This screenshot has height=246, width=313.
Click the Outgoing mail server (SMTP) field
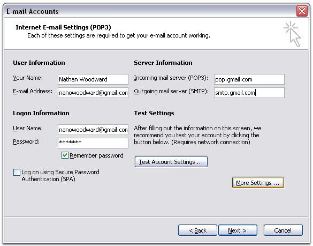click(249, 93)
